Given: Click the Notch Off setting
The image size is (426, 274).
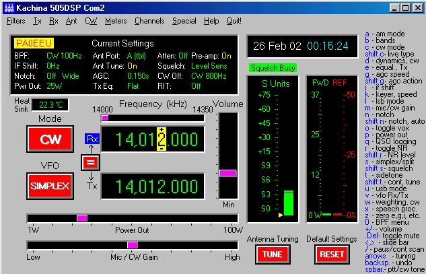Looking at the screenshot, I should (51, 76).
